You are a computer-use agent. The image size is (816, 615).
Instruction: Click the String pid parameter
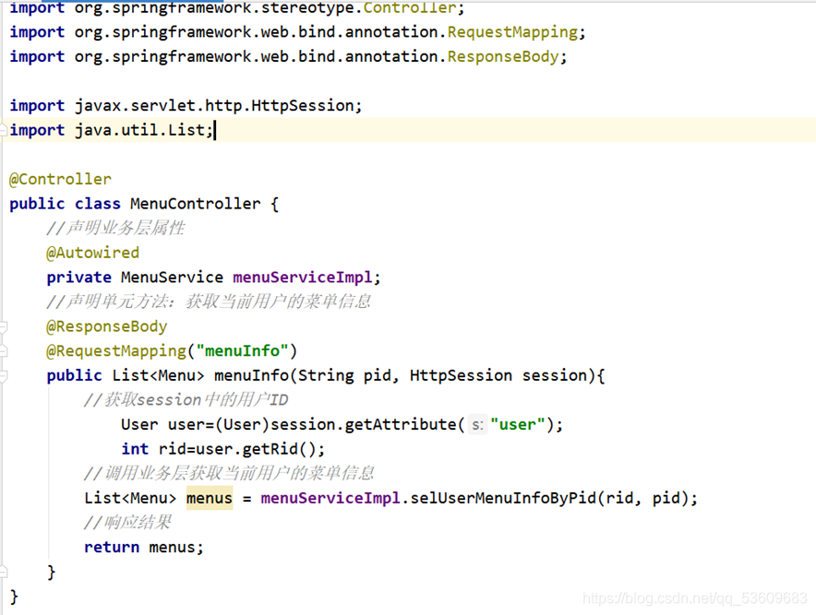click(344, 375)
